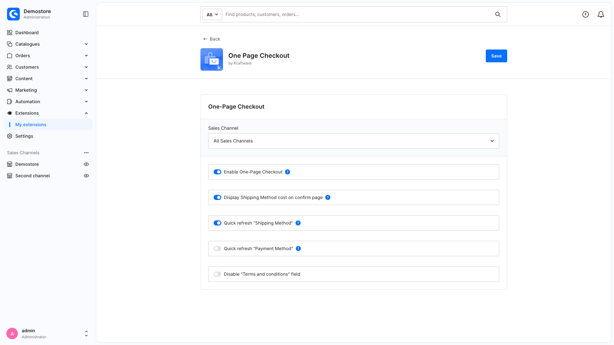Show help for Quick refresh Shipping Method
Image resolution: width=614 pixels, height=345 pixels.
pyautogui.click(x=298, y=223)
